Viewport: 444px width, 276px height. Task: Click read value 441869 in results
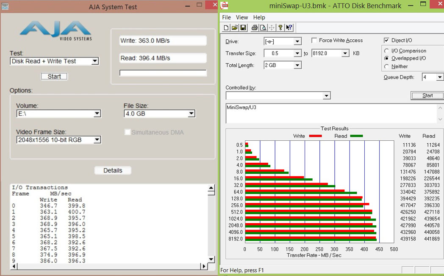pyautogui.click(x=432, y=239)
